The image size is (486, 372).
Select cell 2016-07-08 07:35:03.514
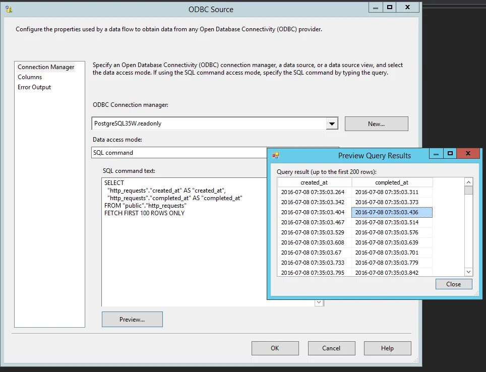pyautogui.click(x=392, y=222)
